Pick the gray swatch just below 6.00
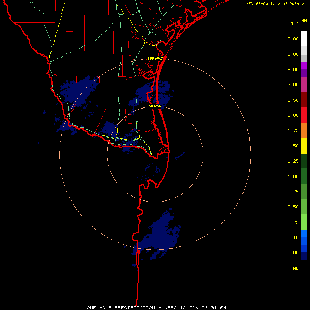Image resolution: width=310 pixels, height=310 pixels. 304,58
